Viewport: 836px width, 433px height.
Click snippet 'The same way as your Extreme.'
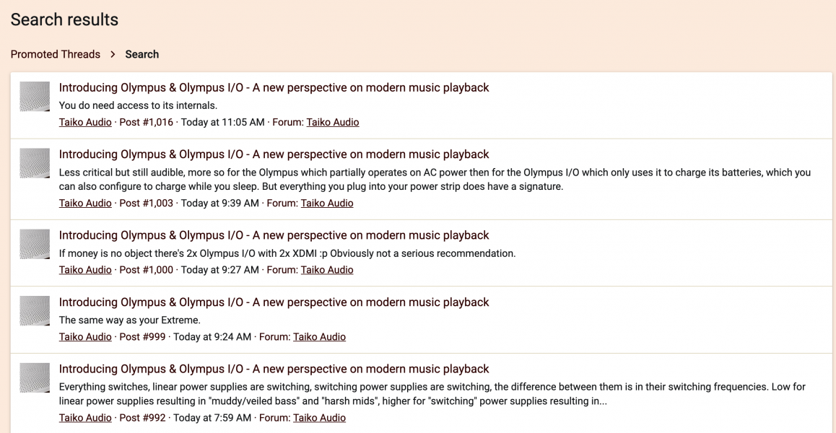point(129,320)
